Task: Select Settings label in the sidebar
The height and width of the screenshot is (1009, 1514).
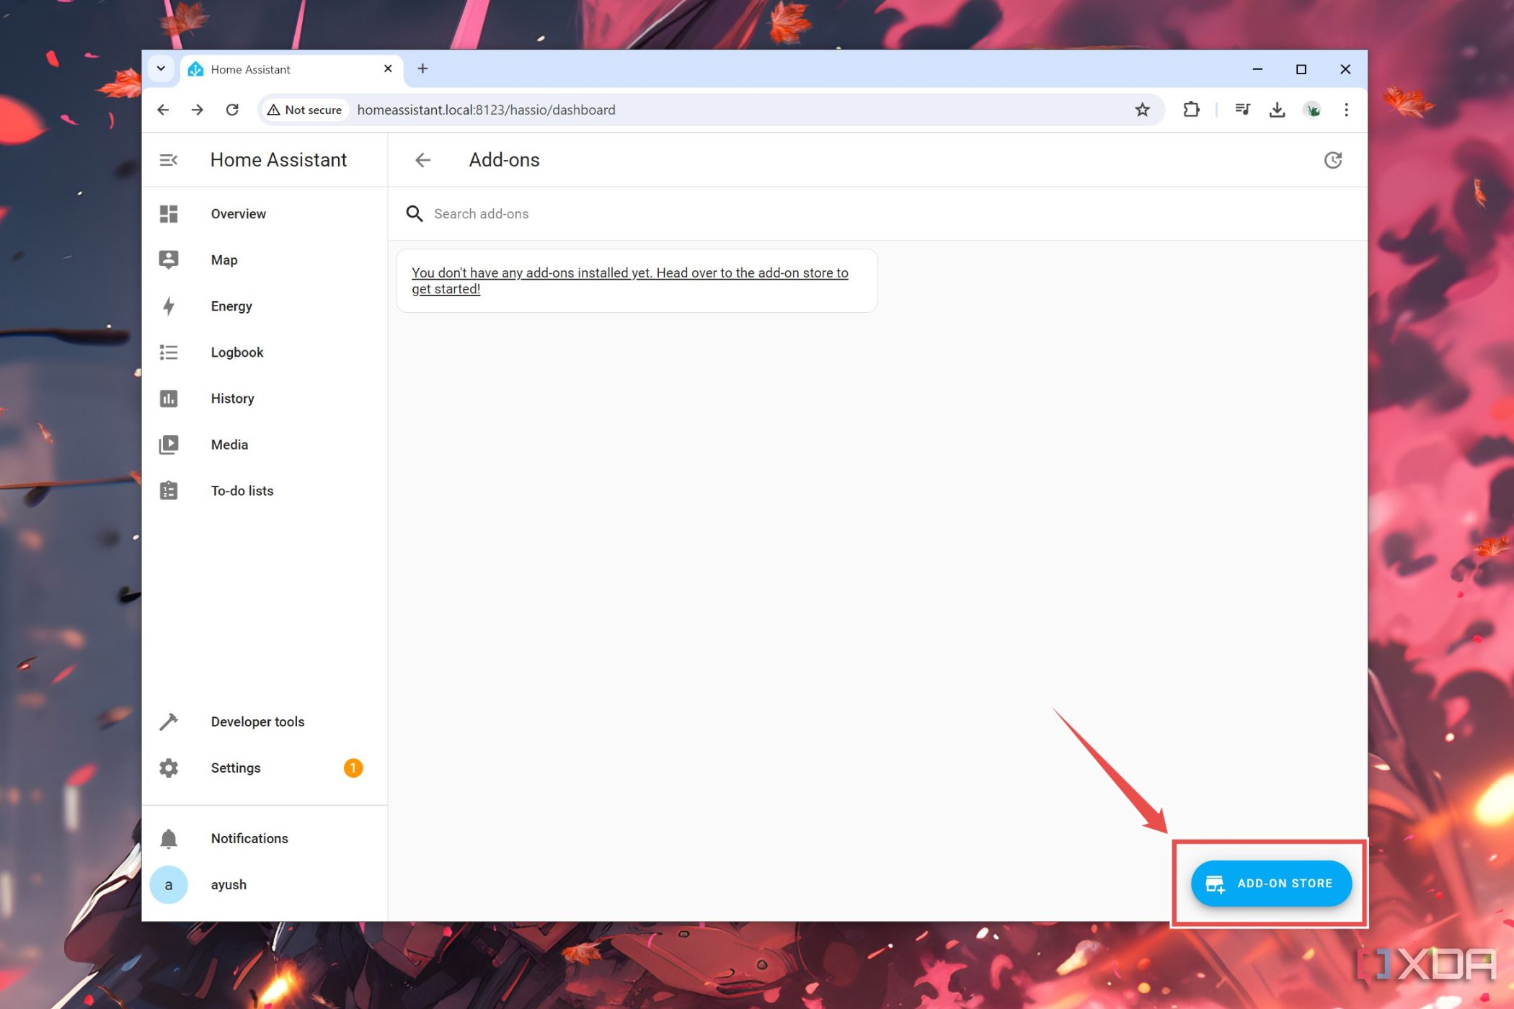Action: click(236, 768)
